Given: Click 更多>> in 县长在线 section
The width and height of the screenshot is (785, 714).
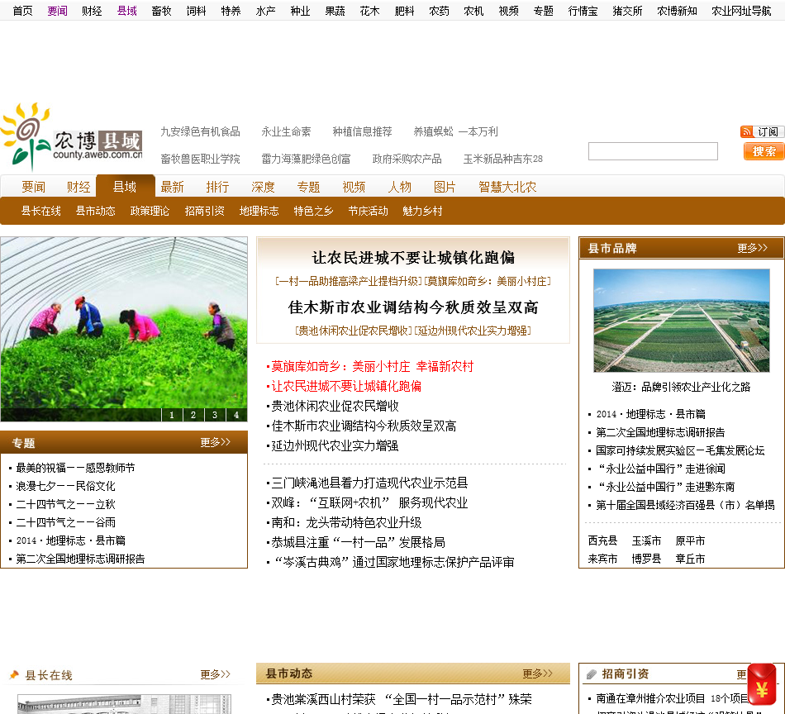Looking at the screenshot, I should tap(216, 674).
